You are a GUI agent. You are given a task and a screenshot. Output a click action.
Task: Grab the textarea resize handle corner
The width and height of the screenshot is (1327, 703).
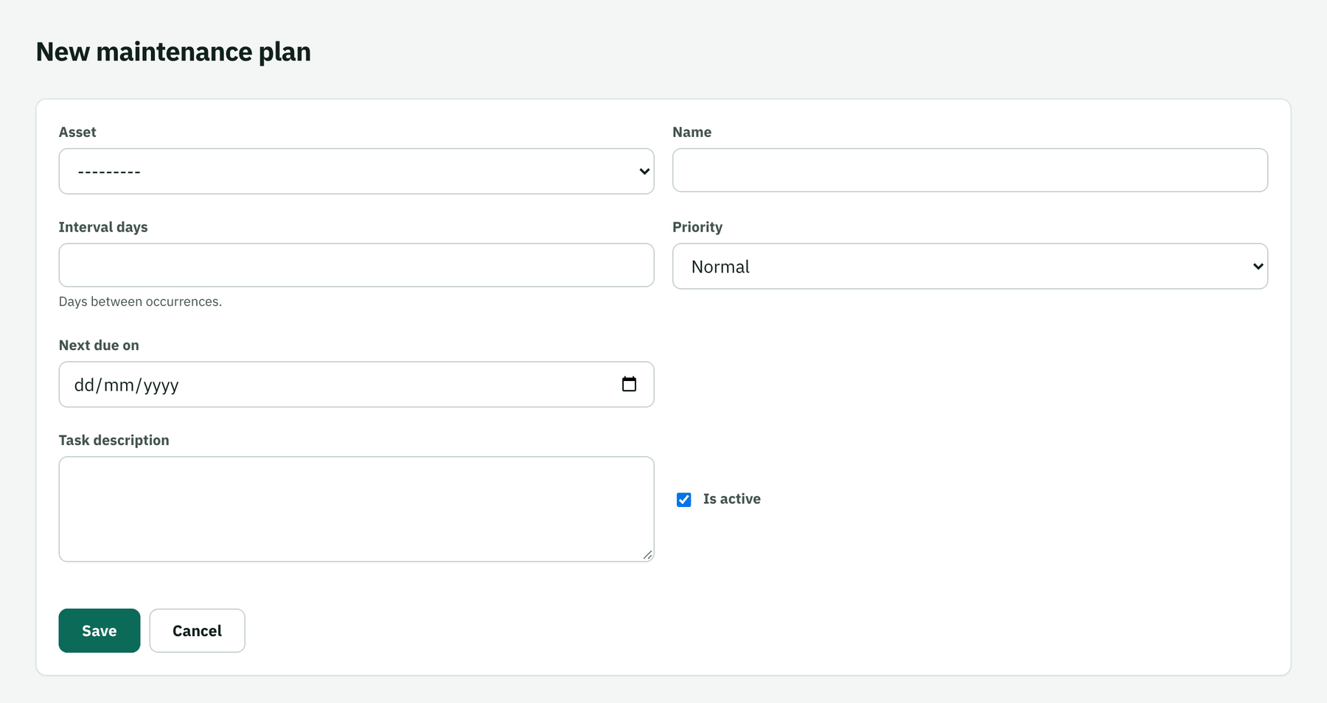pos(647,555)
